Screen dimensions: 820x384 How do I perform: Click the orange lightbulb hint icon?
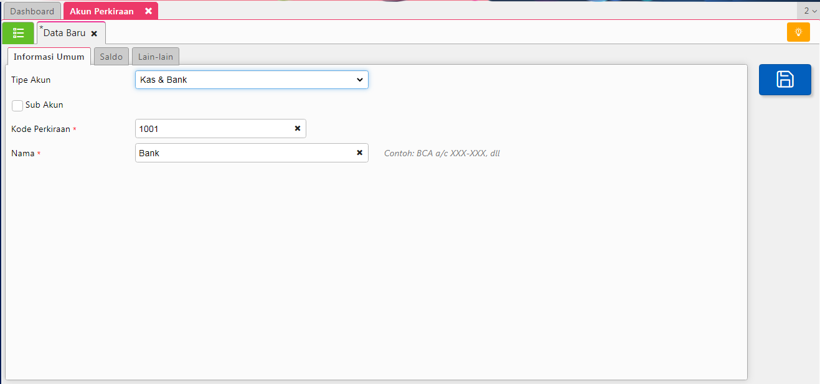tap(798, 32)
